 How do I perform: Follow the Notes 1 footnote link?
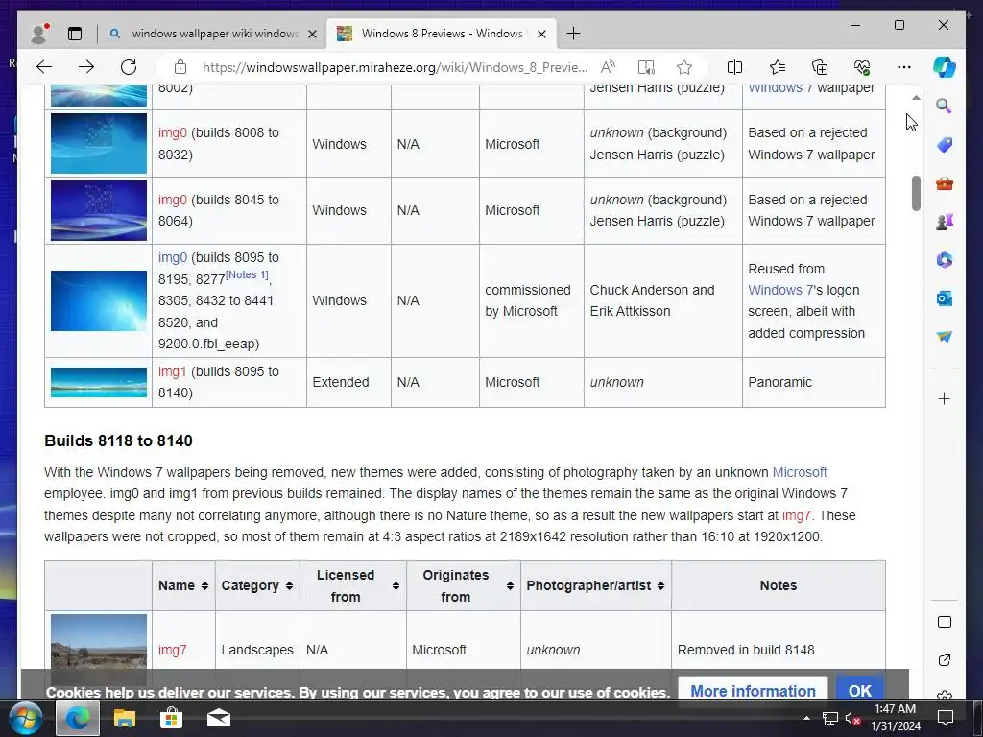point(247,274)
